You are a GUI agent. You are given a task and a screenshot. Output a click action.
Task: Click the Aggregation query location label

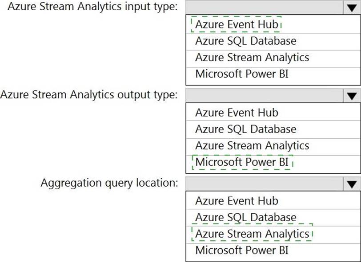tap(109, 183)
